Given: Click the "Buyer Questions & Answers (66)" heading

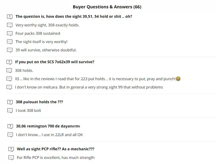Looking at the screenshot, I should pyautogui.click(x=107, y=7).
